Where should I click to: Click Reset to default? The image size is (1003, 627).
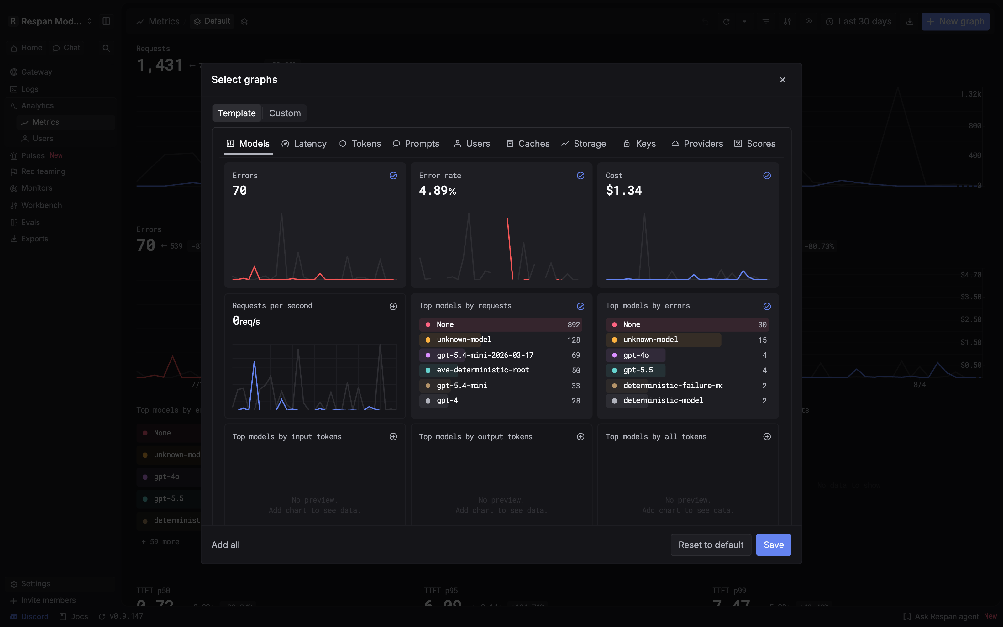pos(711,545)
